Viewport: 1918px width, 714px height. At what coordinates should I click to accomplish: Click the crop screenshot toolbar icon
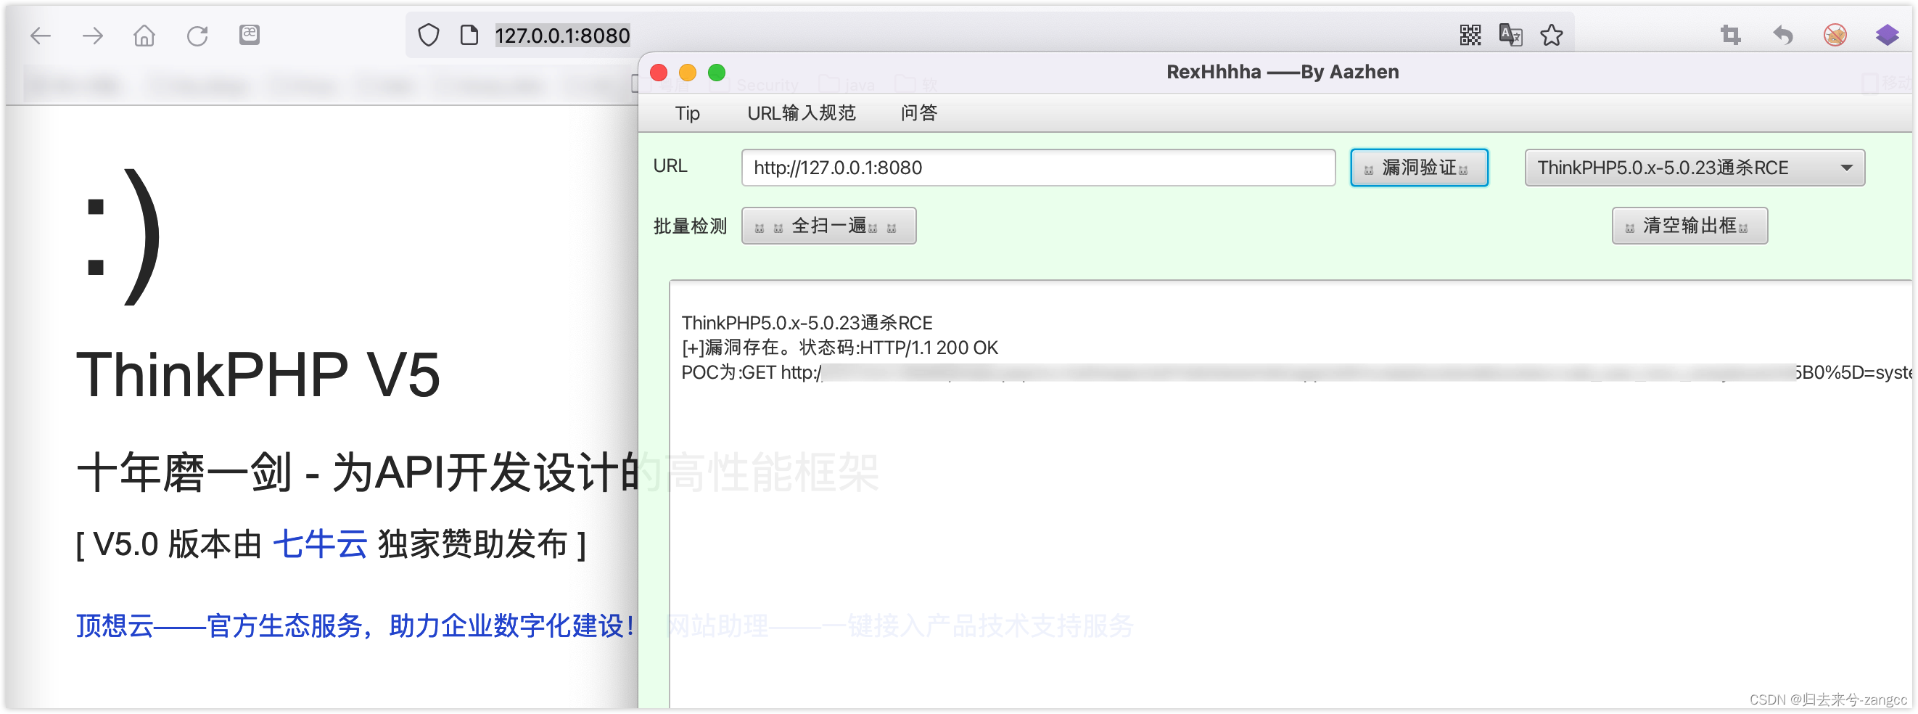(x=1730, y=35)
